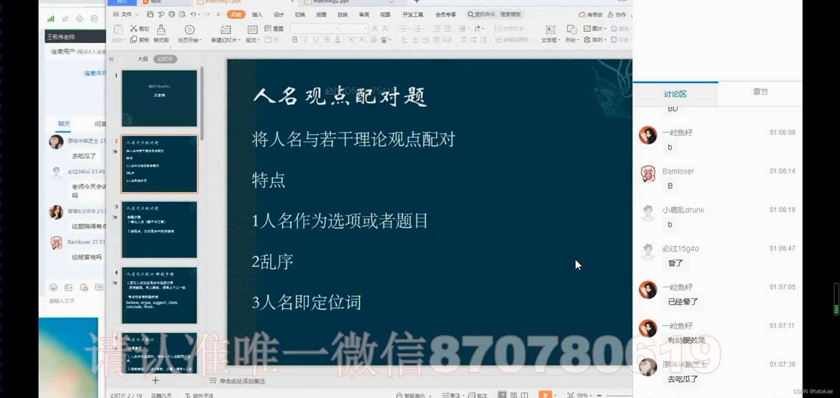Select slide 1 thumbnail
This screenshot has height=398, width=840.
coord(159,98)
